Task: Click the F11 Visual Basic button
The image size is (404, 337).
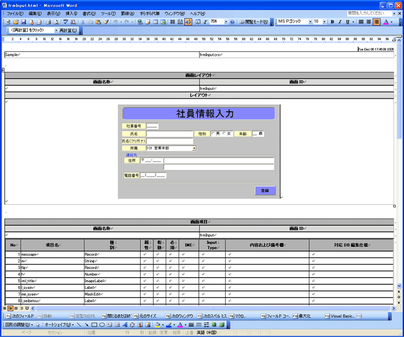Action: coord(340,316)
